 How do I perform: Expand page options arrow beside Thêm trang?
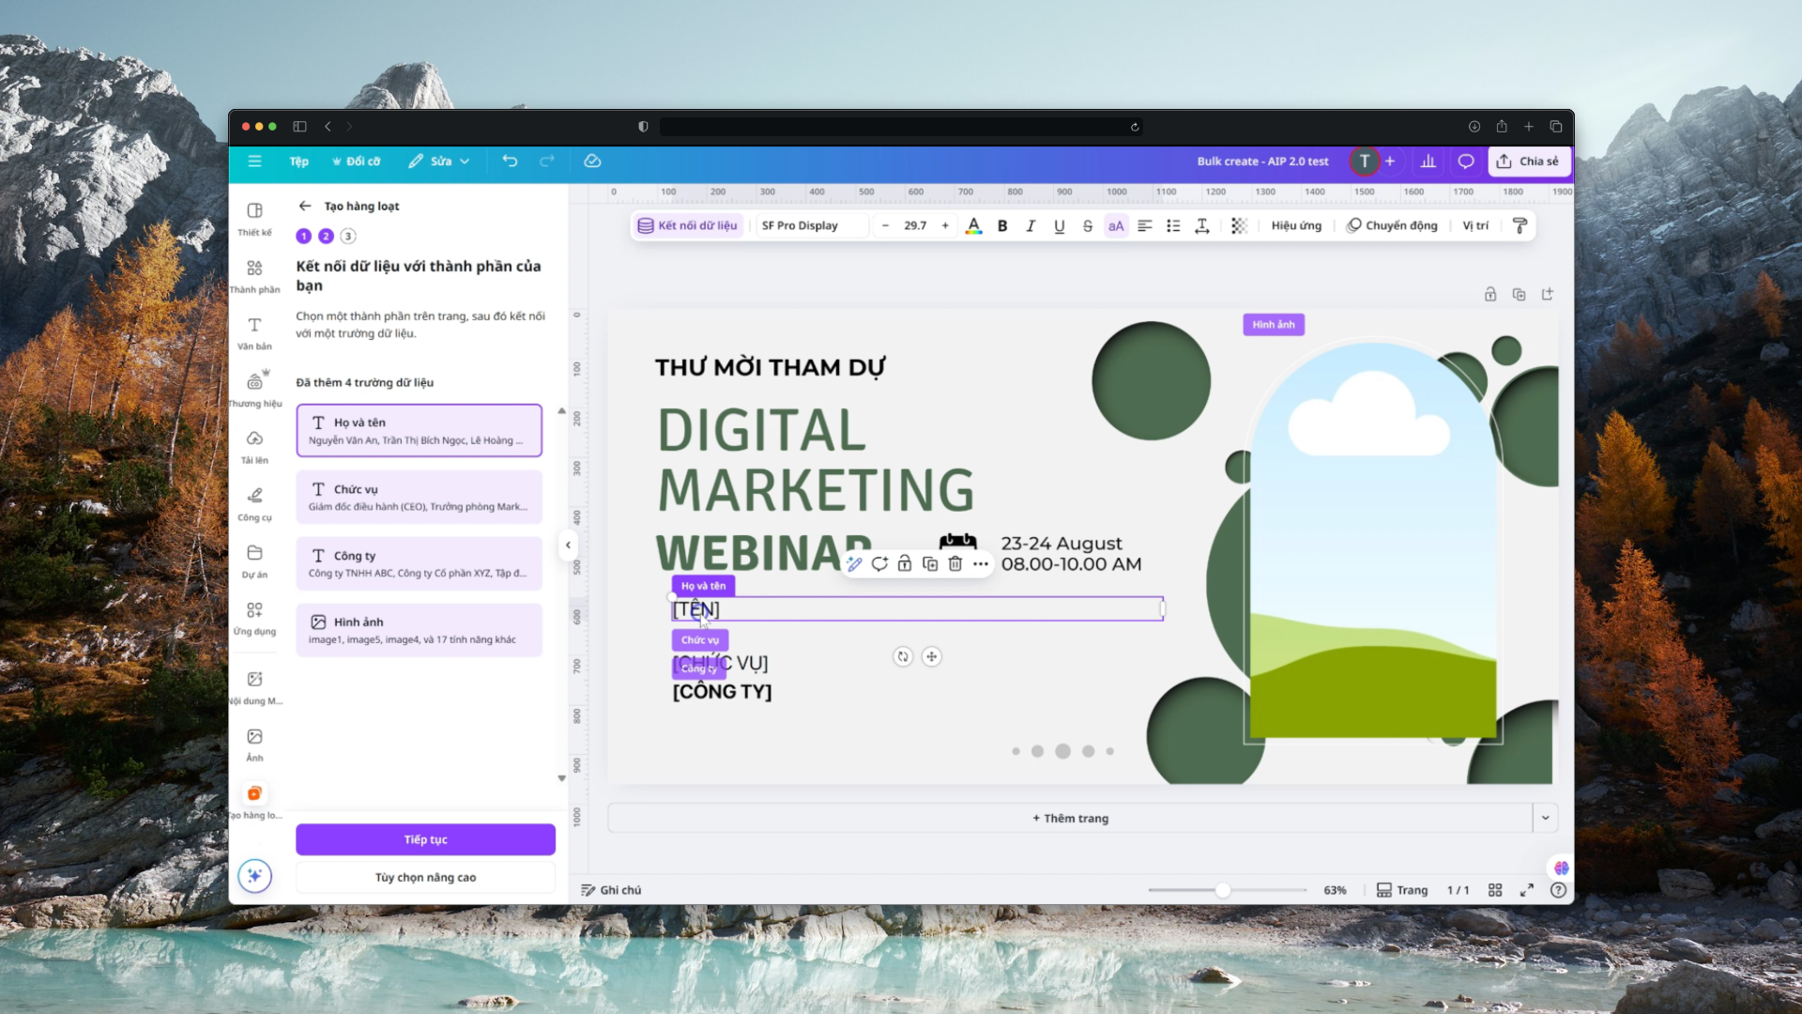pos(1545,818)
